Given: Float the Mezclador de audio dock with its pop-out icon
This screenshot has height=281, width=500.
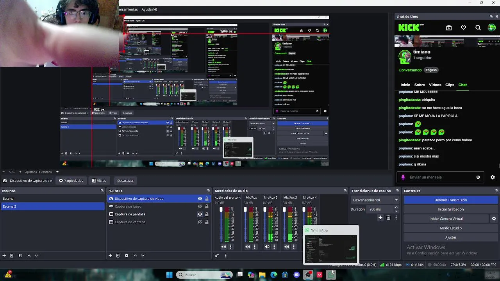Looking at the screenshot, I should pyautogui.click(x=345, y=191).
